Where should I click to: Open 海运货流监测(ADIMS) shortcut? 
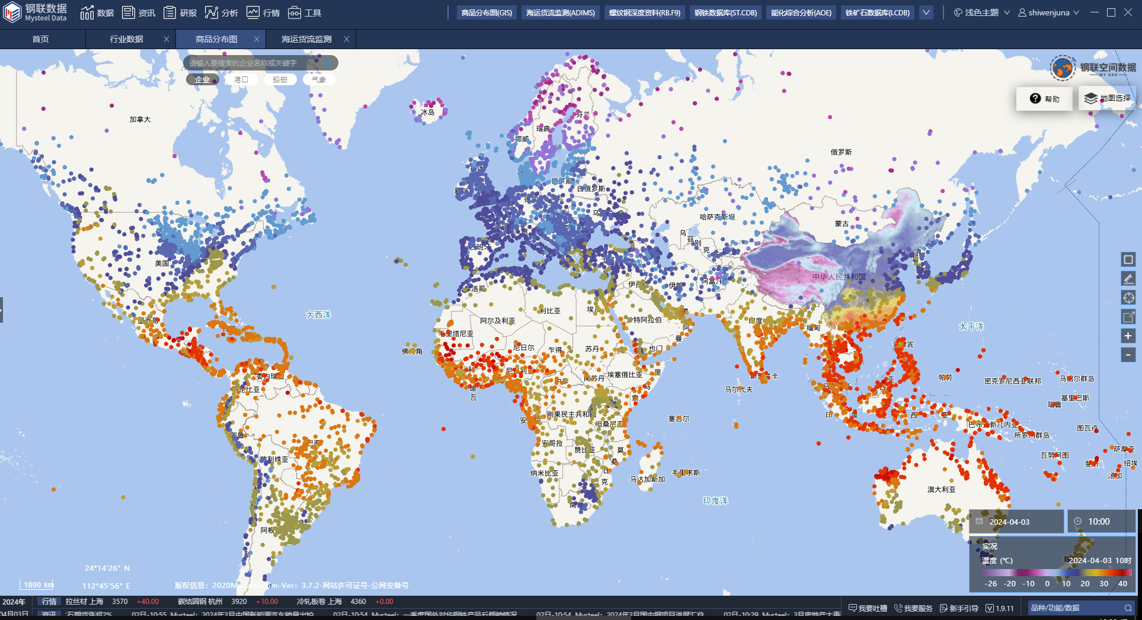pyautogui.click(x=561, y=12)
